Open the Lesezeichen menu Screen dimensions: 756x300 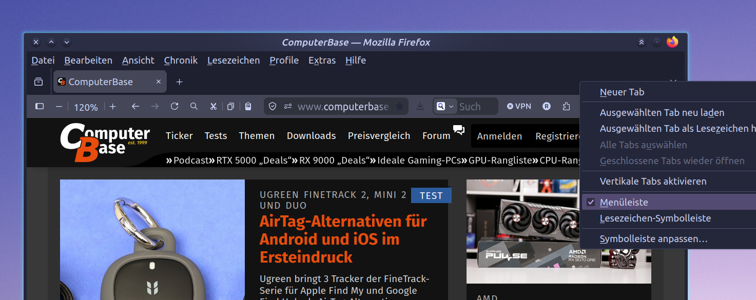click(x=234, y=61)
